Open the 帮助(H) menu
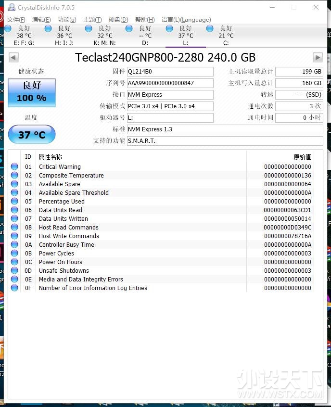 (145, 20)
